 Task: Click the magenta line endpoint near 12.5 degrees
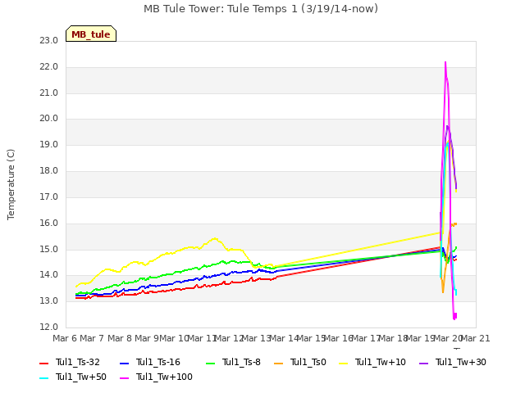[454, 316]
